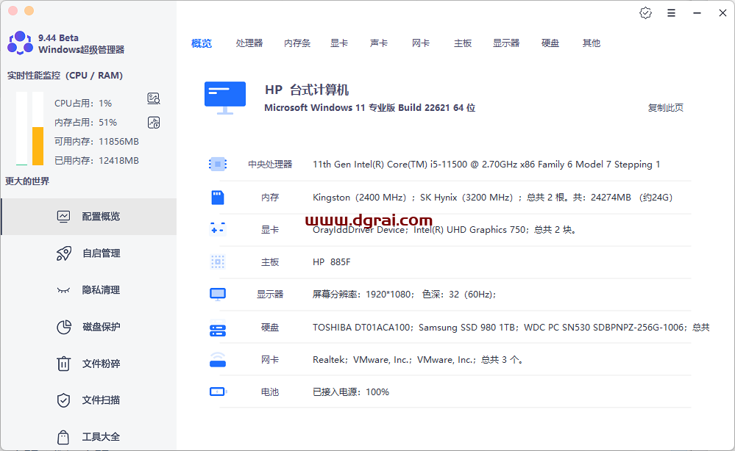Click the i5-11500 processor description text
The width and height of the screenshot is (735, 451).
point(486,165)
